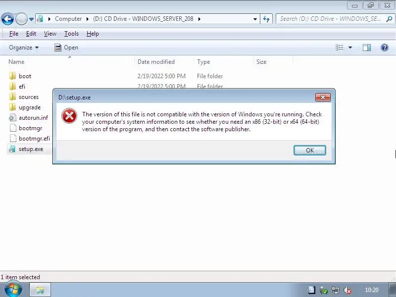This screenshot has height=297, width=396.
Task: Open the view options dropdown arrow
Action: coord(350,48)
